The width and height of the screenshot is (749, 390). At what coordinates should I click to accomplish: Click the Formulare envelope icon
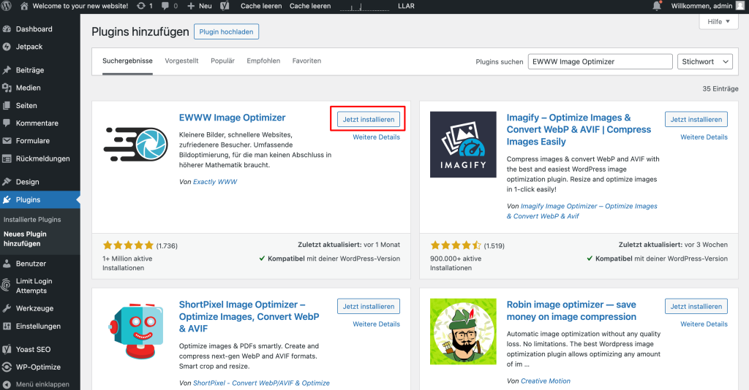7,141
